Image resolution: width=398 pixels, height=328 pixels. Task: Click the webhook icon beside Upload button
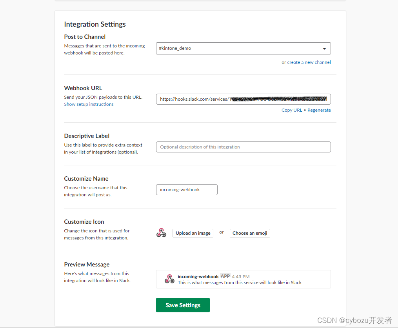161,233
